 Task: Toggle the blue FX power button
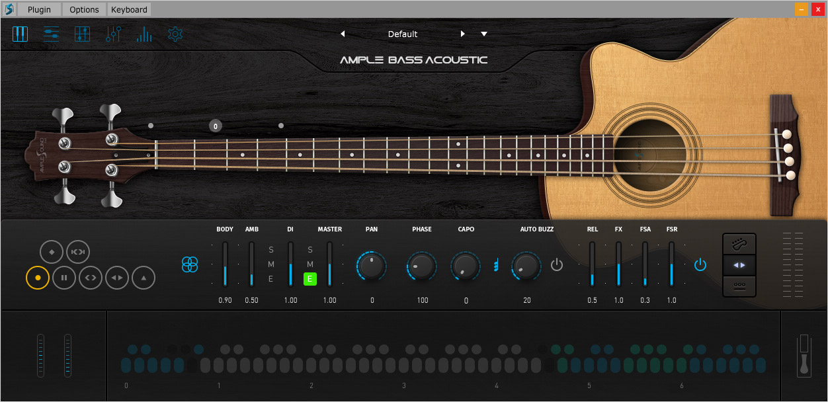(x=700, y=265)
